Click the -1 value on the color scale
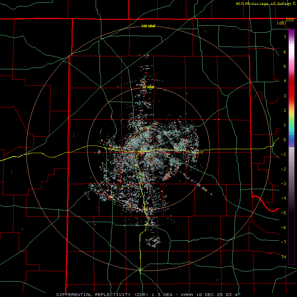Screen dimensions: 297x297 283,154
